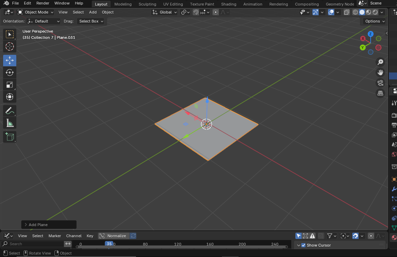Click the scene browse icon next to Scene
The image size is (397, 257).
(x=362, y=3)
